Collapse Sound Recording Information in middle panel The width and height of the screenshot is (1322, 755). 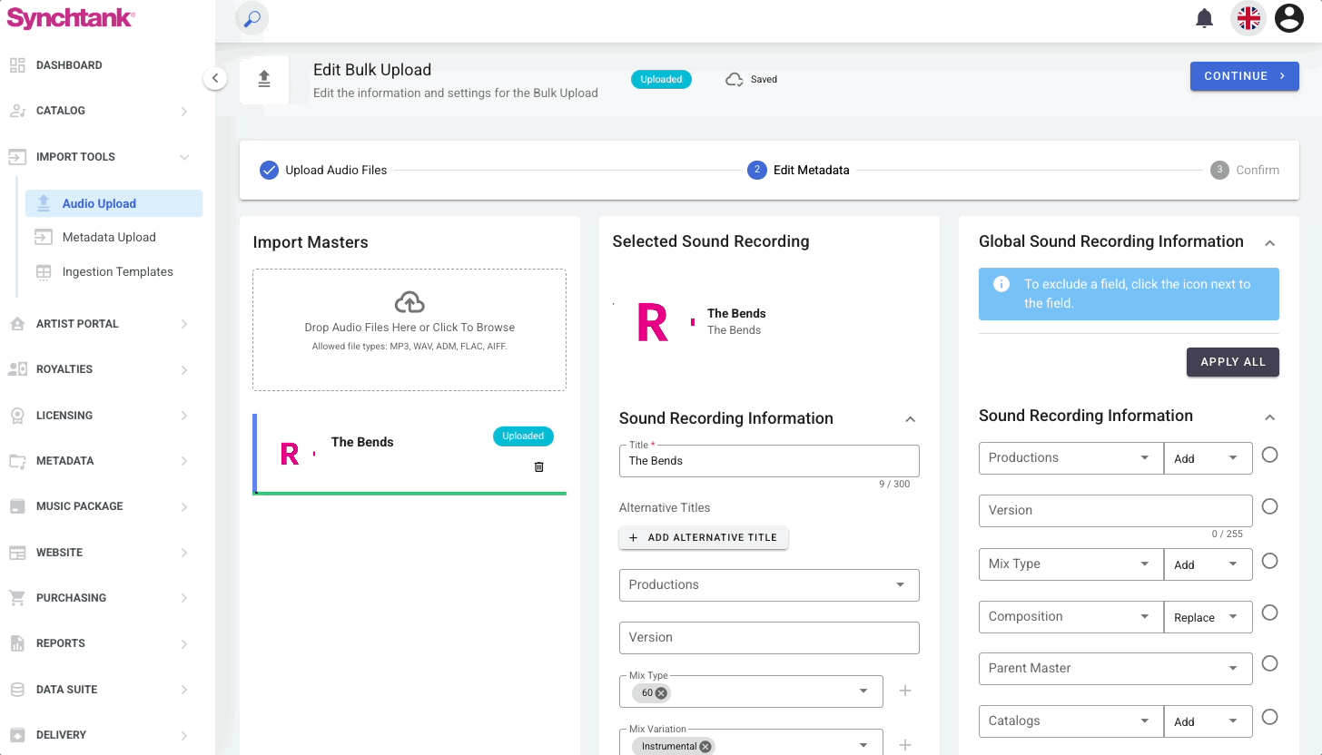pyautogui.click(x=911, y=419)
